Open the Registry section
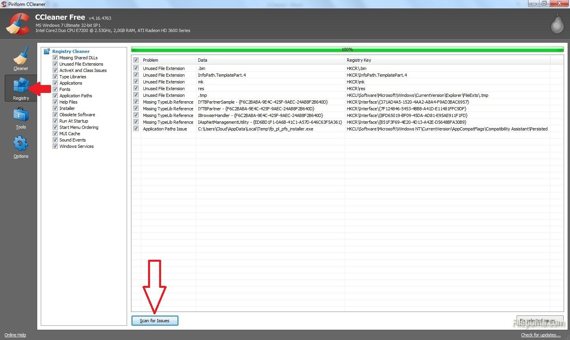570x340 pixels. pos(21,88)
